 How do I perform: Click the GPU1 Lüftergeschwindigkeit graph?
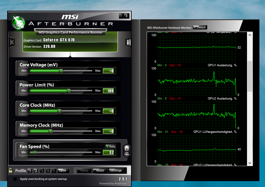pyautogui.click(x=197, y=148)
